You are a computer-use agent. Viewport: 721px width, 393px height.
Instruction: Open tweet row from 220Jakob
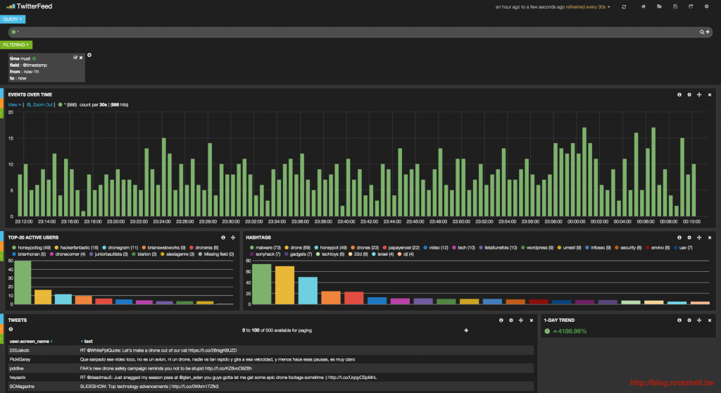[270, 350]
